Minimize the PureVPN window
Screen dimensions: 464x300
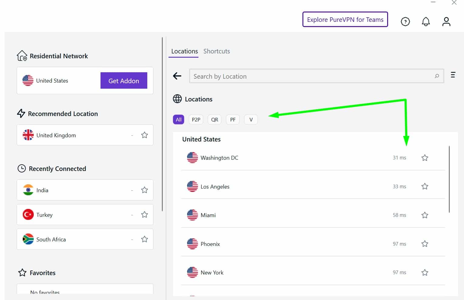coord(433,2)
